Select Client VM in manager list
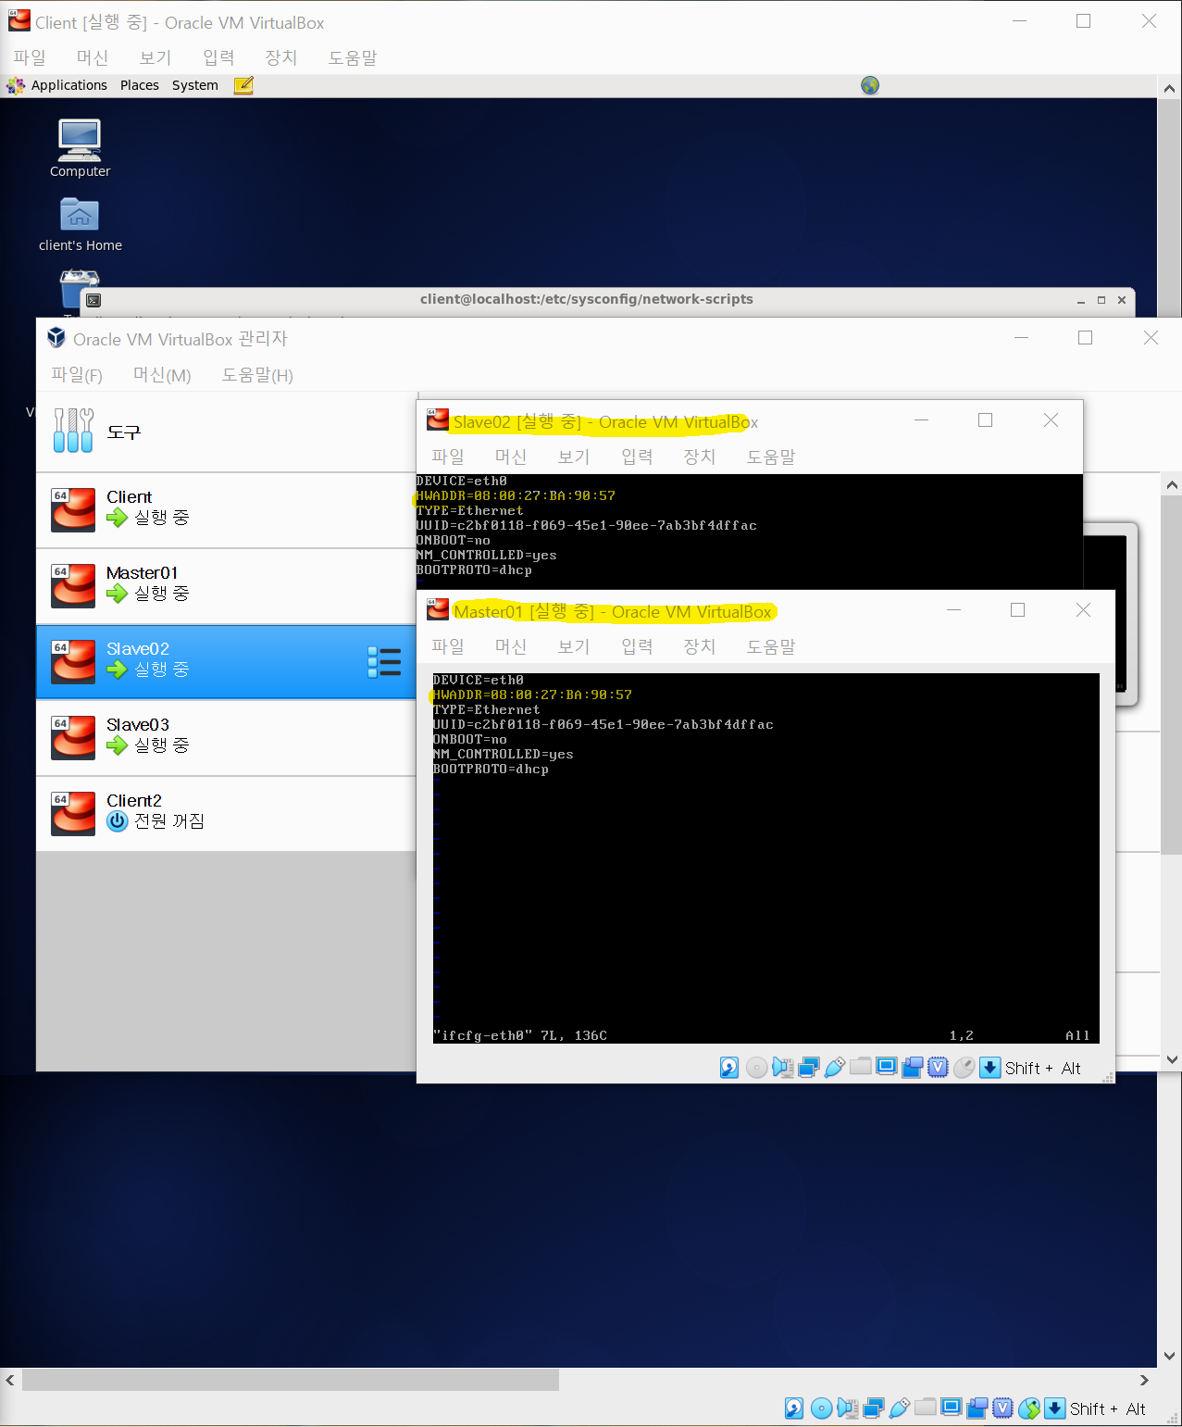The width and height of the screenshot is (1182, 1427). tap(226, 510)
